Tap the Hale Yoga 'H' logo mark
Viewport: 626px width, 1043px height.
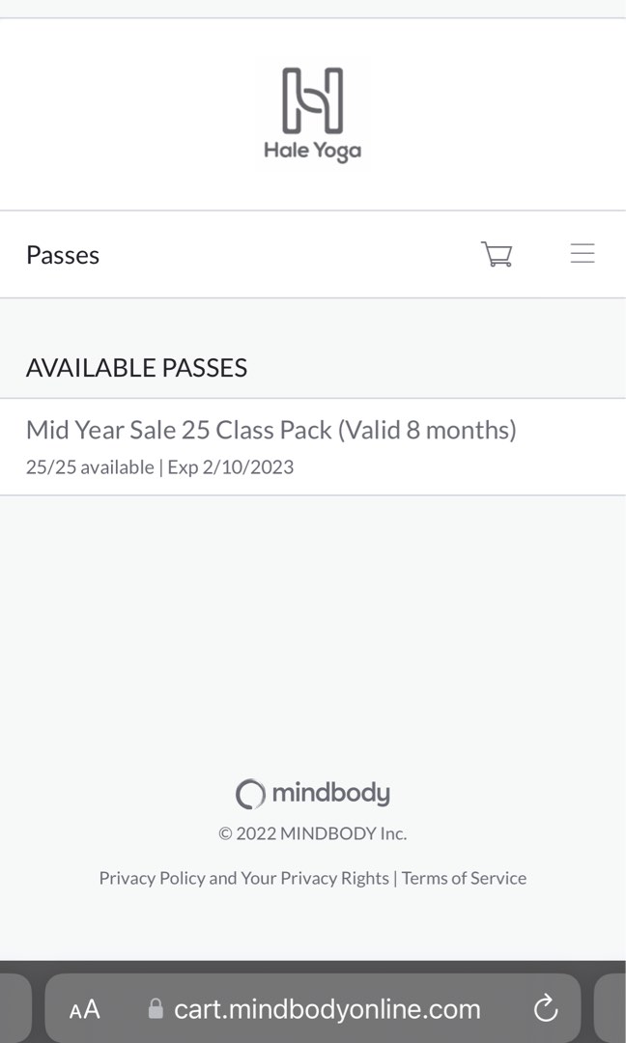(x=312, y=99)
